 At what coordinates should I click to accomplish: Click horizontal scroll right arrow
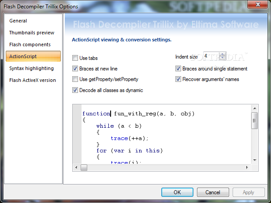point(247,167)
